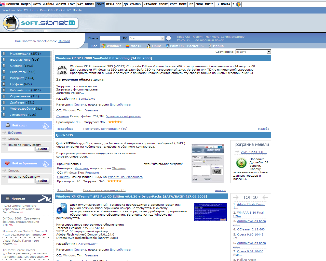Open Список under Моё избранное

[13, 171]
